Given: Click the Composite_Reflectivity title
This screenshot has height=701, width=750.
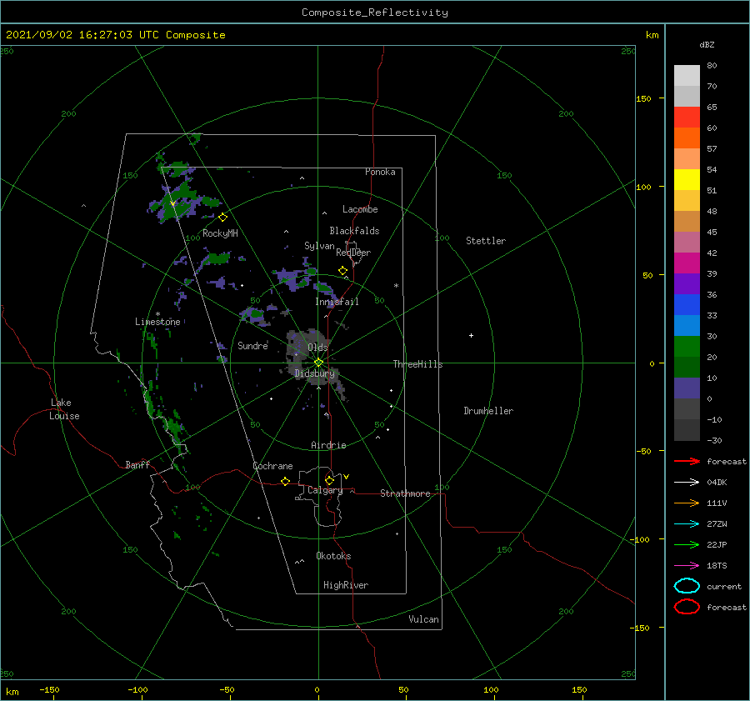Looking at the screenshot, I should (x=375, y=13).
